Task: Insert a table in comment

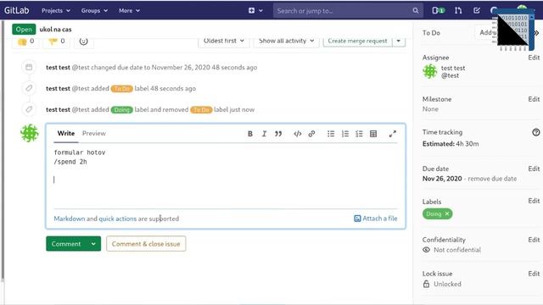Action: pyautogui.click(x=373, y=134)
